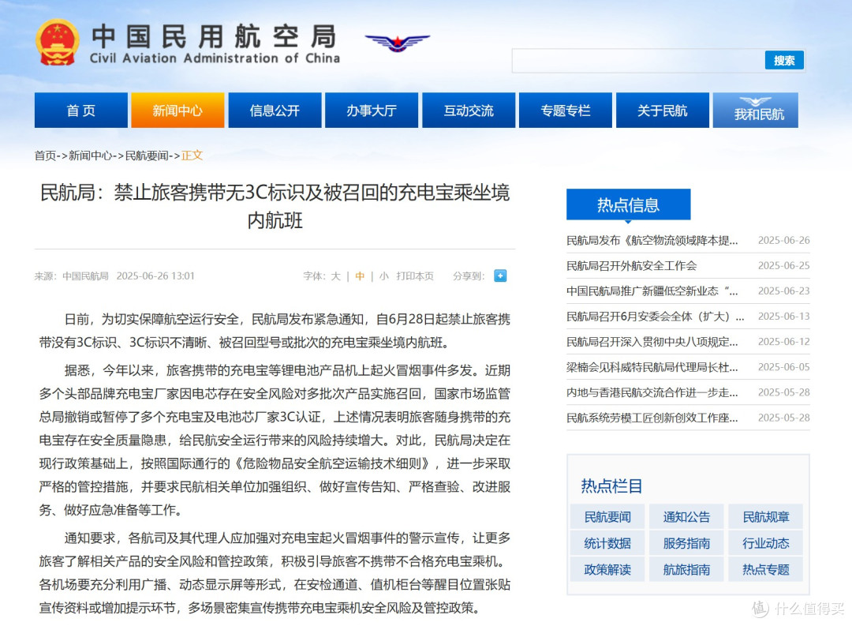This screenshot has width=852, height=626.
Task: Open 服务指南 hot column button
Action: [686, 543]
